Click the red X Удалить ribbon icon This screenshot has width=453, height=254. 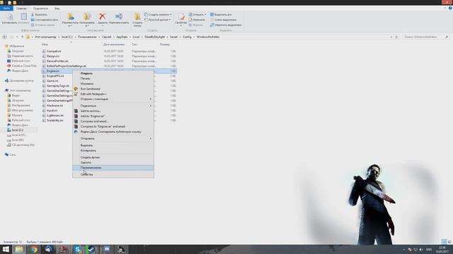(102, 19)
